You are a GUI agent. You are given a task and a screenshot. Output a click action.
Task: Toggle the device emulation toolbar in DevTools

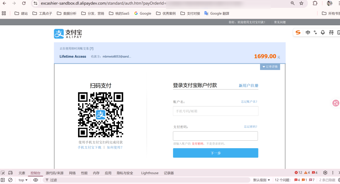tap(11, 172)
